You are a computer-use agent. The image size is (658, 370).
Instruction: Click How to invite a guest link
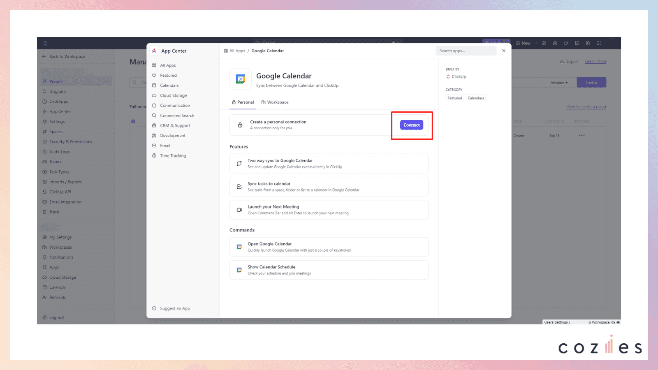[x=586, y=107]
